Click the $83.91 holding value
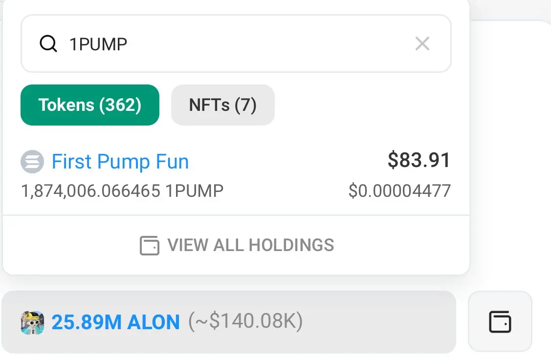The width and height of the screenshot is (551, 358). (419, 161)
